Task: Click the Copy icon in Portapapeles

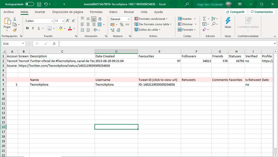Action: point(15,25)
